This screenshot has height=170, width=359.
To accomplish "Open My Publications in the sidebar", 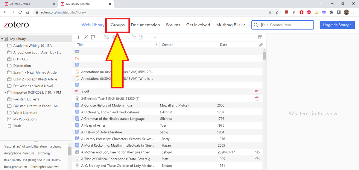I will (25, 119).
